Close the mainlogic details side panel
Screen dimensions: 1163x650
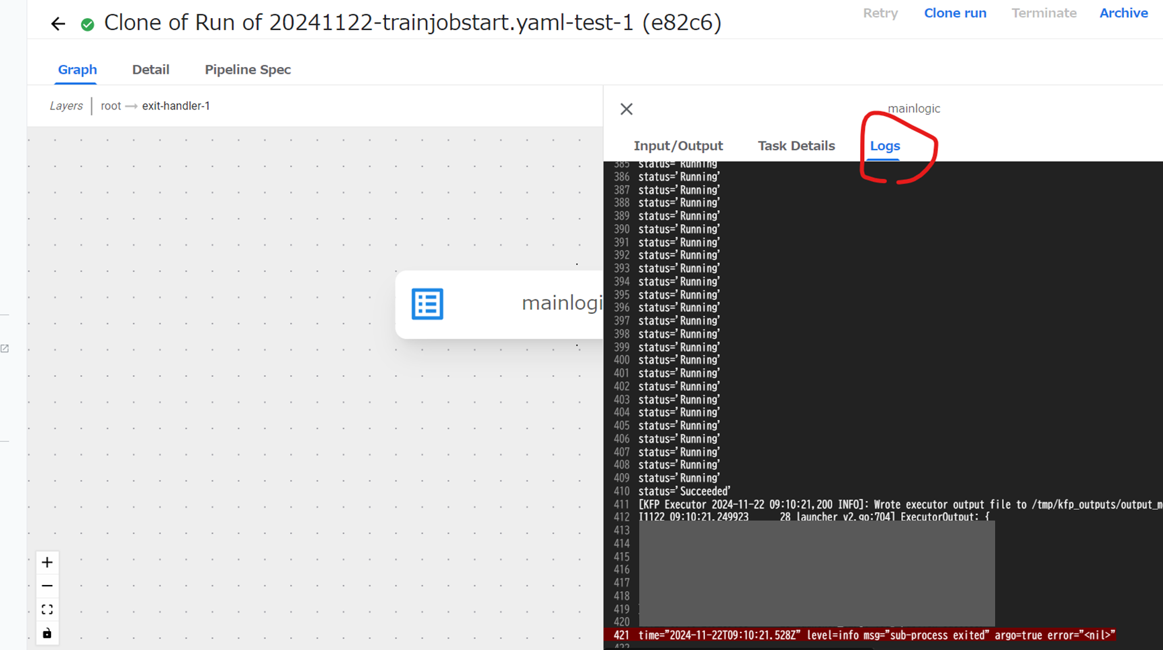coord(626,108)
